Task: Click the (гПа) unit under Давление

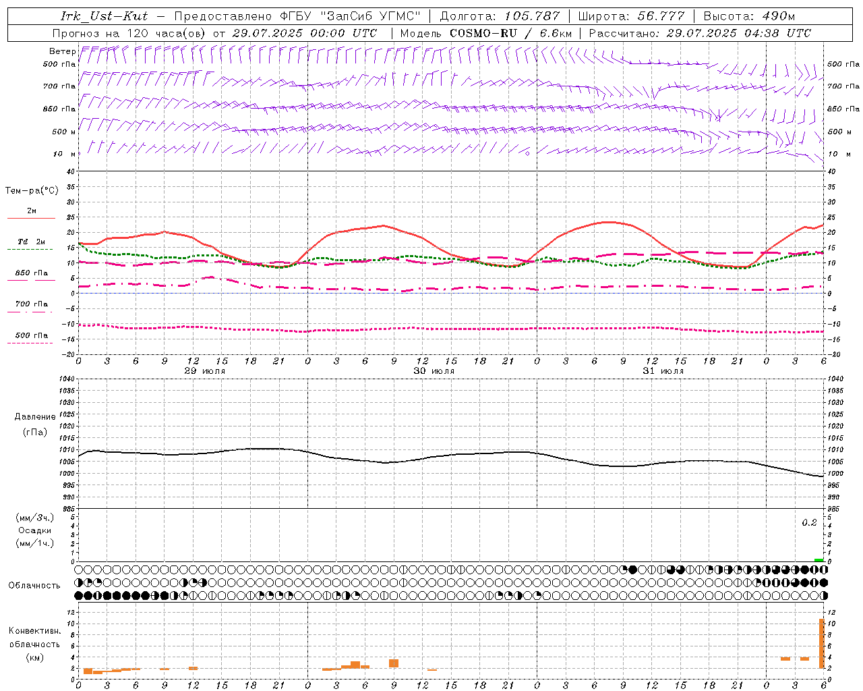Action: tap(34, 432)
